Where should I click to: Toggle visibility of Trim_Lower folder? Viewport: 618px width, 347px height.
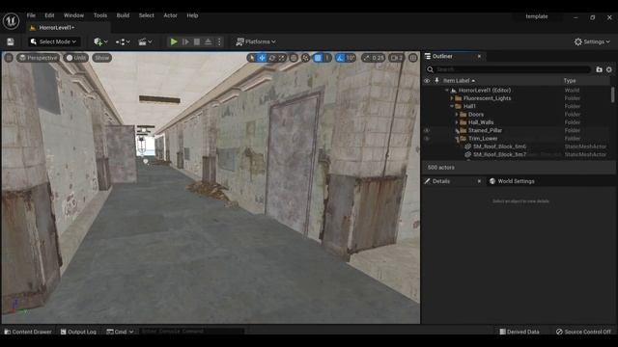(x=427, y=139)
